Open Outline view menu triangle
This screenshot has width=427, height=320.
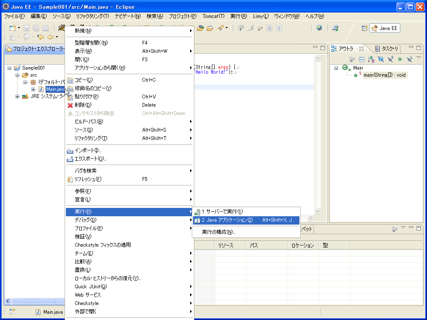[419, 57]
